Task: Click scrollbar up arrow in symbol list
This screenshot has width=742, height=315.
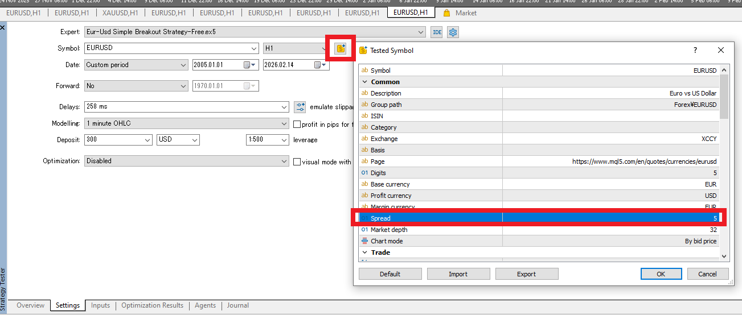Action: coord(724,69)
